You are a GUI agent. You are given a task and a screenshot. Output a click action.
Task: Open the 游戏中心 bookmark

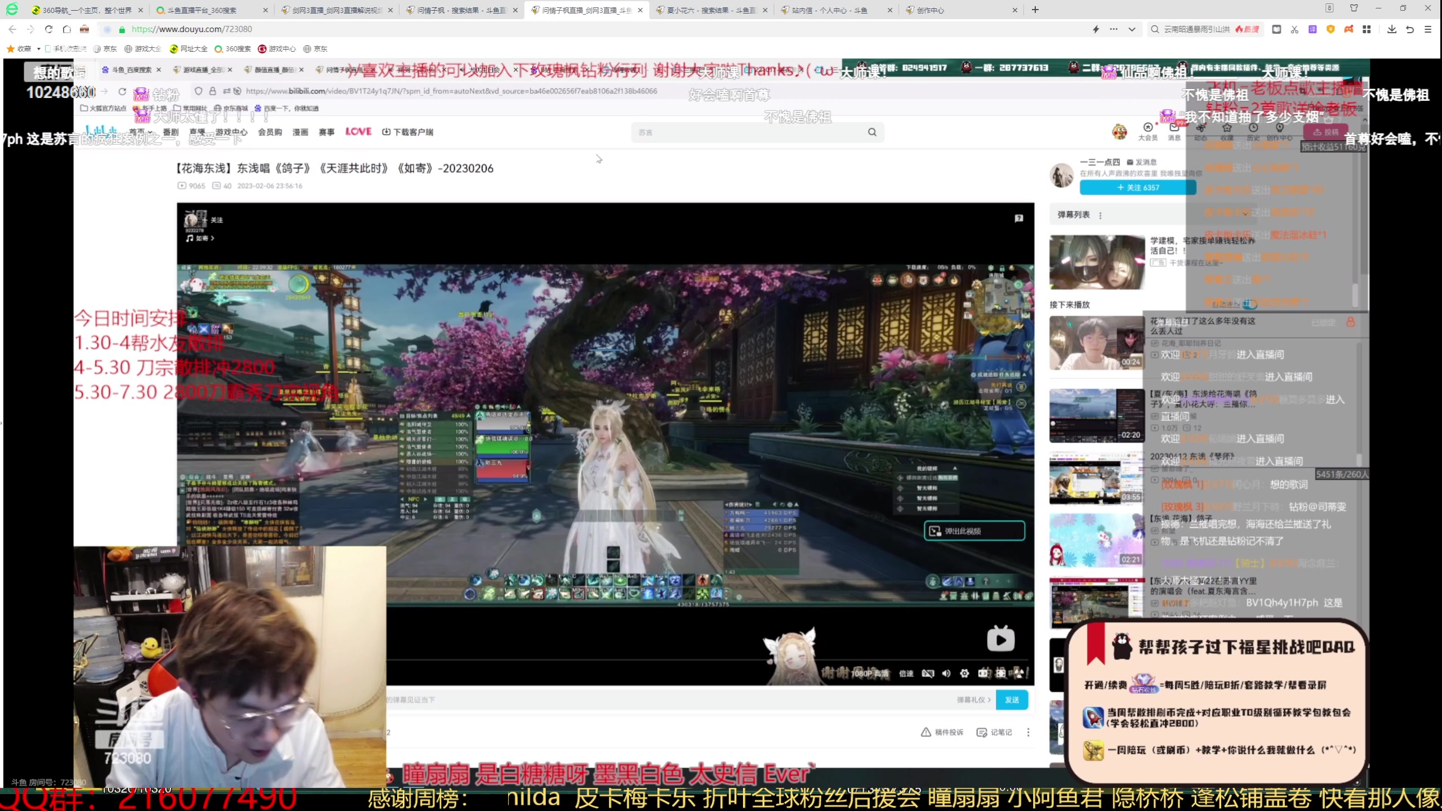[x=277, y=49]
